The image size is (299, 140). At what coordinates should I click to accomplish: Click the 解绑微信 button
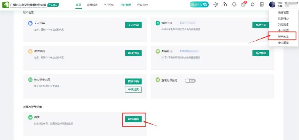point(133,119)
